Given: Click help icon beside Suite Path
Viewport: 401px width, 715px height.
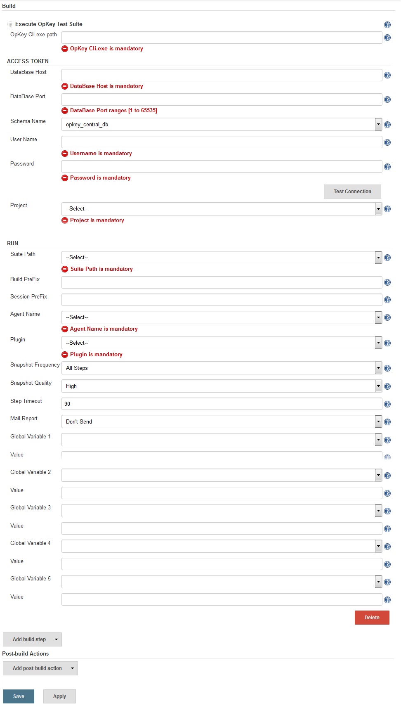Looking at the screenshot, I should coord(387,258).
